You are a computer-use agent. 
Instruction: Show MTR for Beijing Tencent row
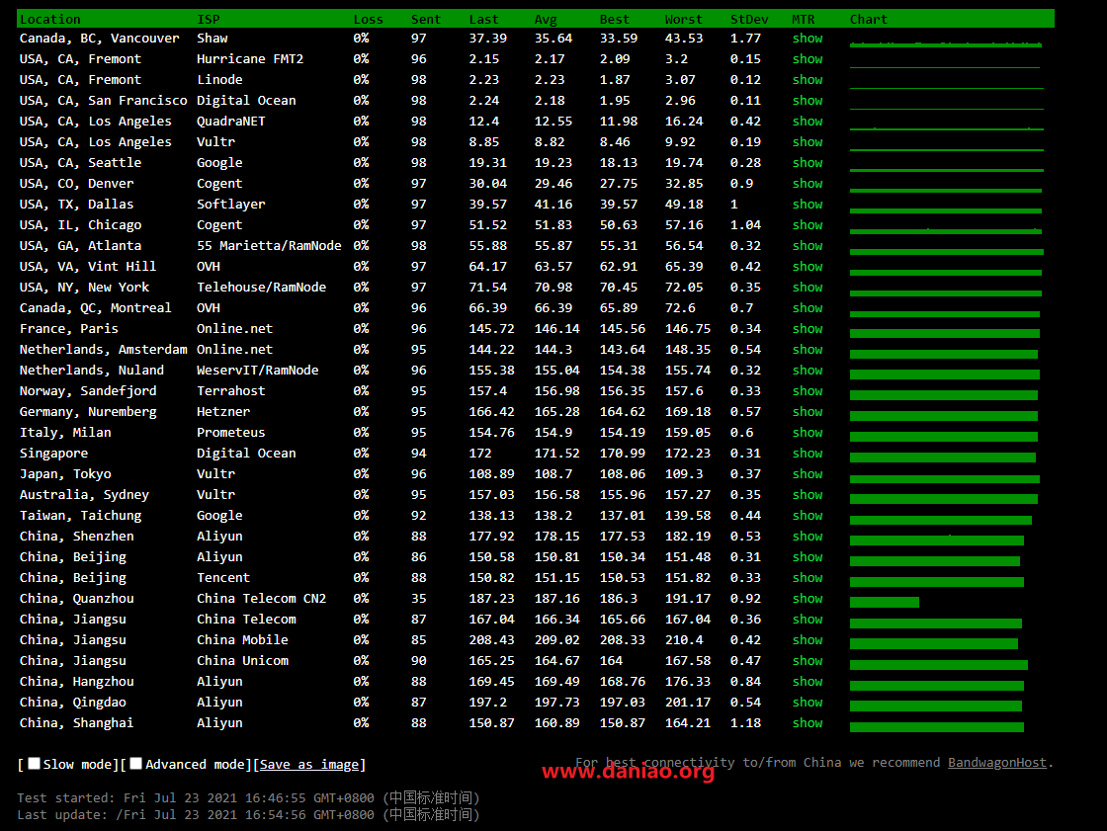807,578
